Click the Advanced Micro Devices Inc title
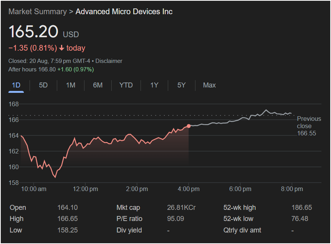The width and height of the screenshot is (331, 244). point(124,12)
